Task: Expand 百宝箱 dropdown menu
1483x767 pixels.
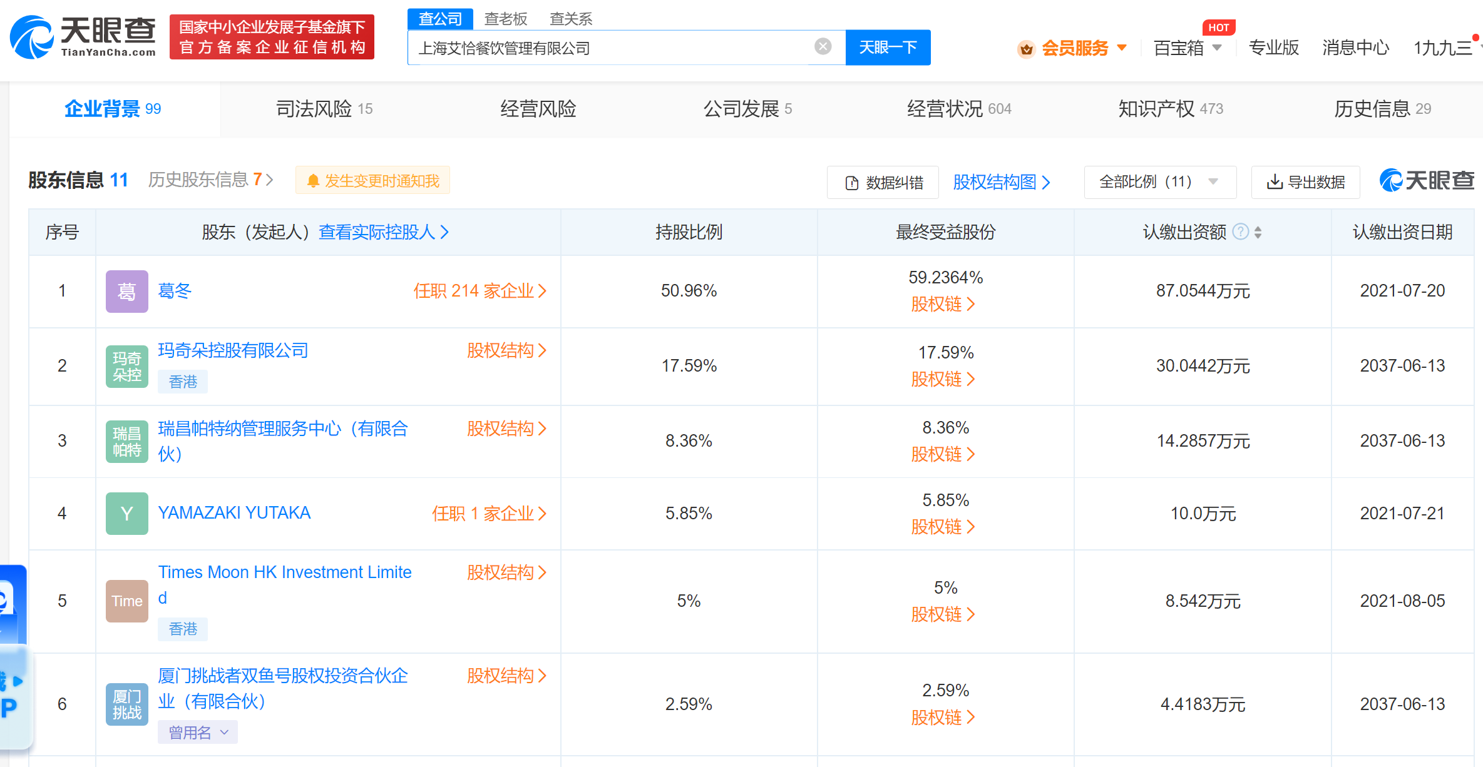Action: tap(1216, 48)
